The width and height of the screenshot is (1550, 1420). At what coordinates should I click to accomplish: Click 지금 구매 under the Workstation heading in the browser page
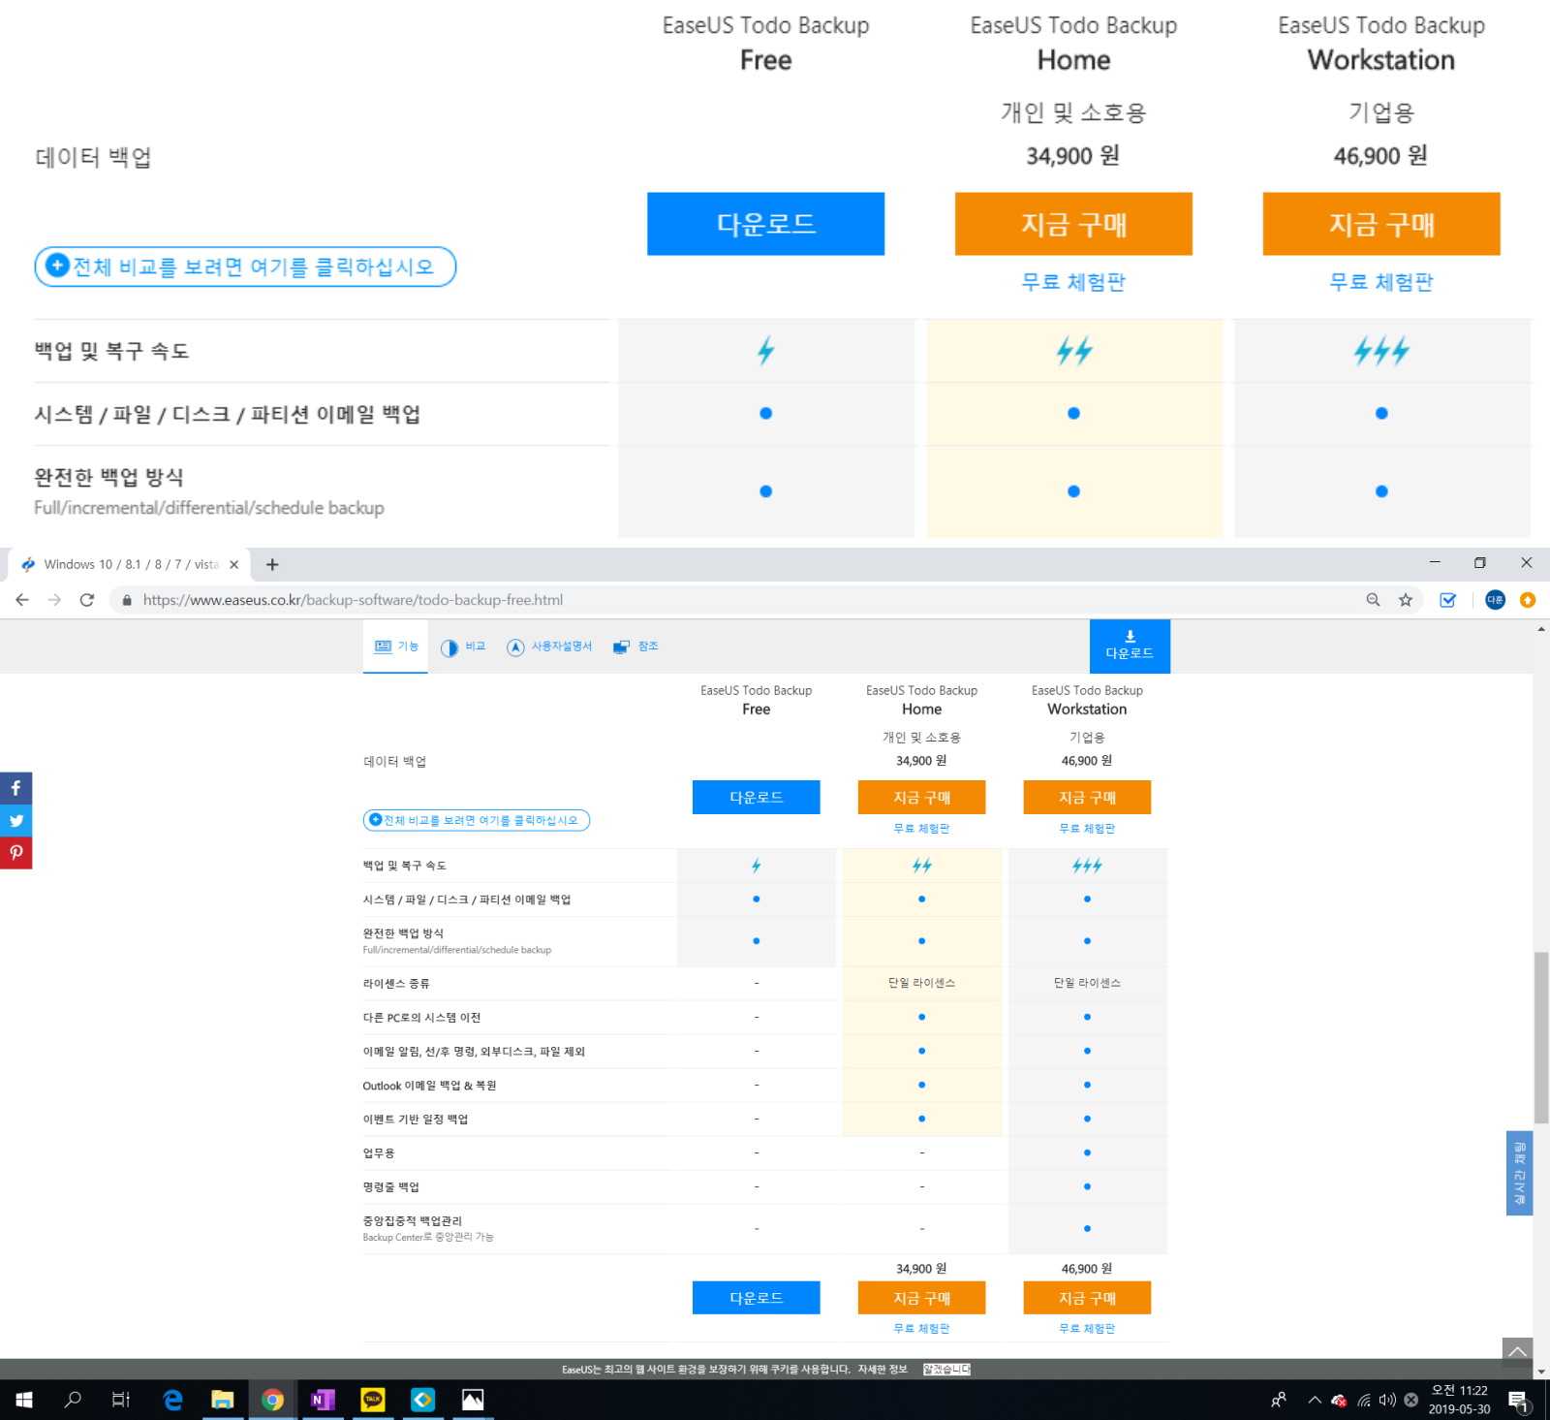tap(1087, 798)
